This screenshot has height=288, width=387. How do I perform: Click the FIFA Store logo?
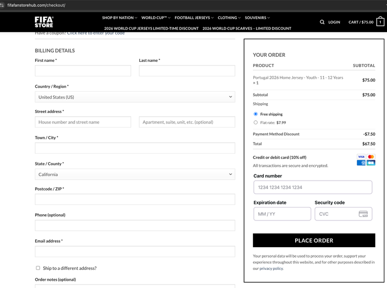[x=44, y=22]
